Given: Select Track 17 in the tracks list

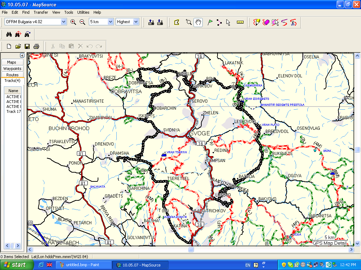Looking at the screenshot, I should (x=13, y=111).
